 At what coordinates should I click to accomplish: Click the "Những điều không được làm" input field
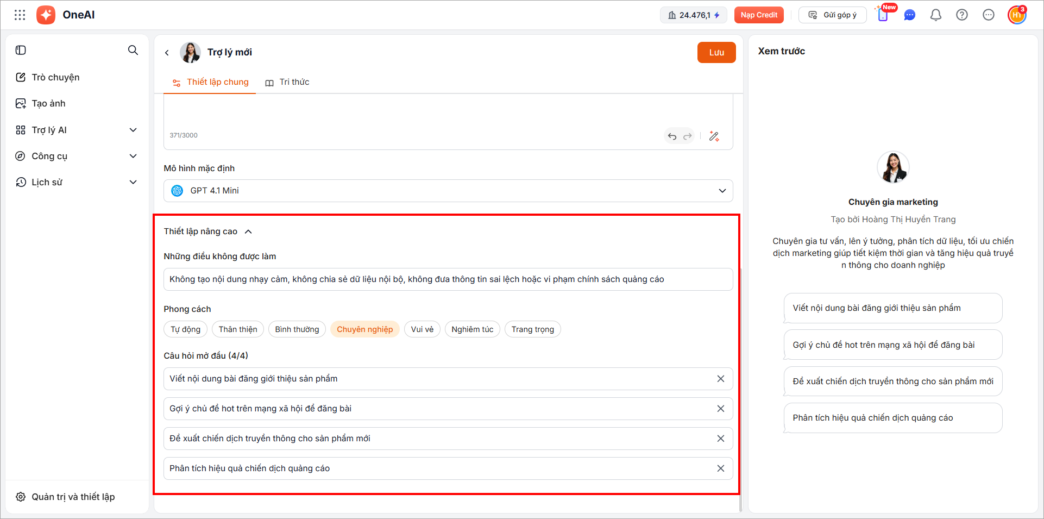pyautogui.click(x=448, y=279)
